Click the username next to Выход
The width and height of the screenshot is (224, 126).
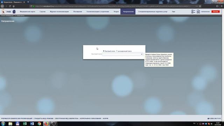pyautogui.click(x=205, y=12)
